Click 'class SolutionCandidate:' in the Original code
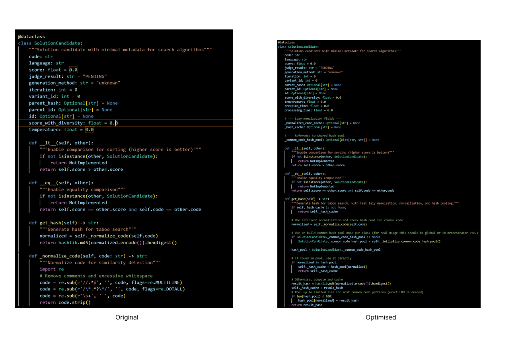 coord(50,43)
